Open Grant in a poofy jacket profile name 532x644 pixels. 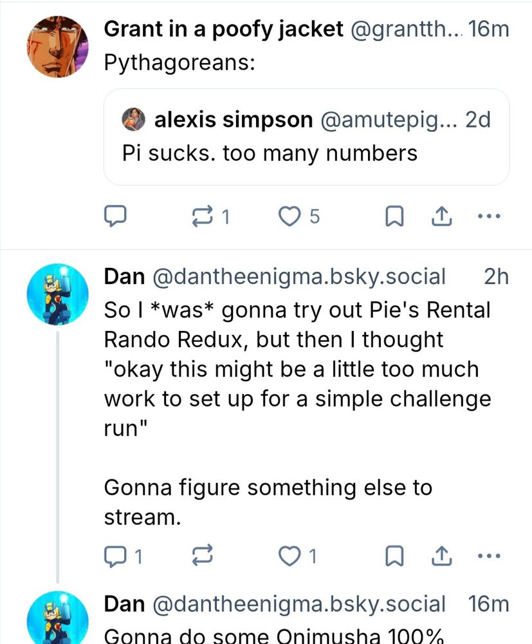point(223,29)
